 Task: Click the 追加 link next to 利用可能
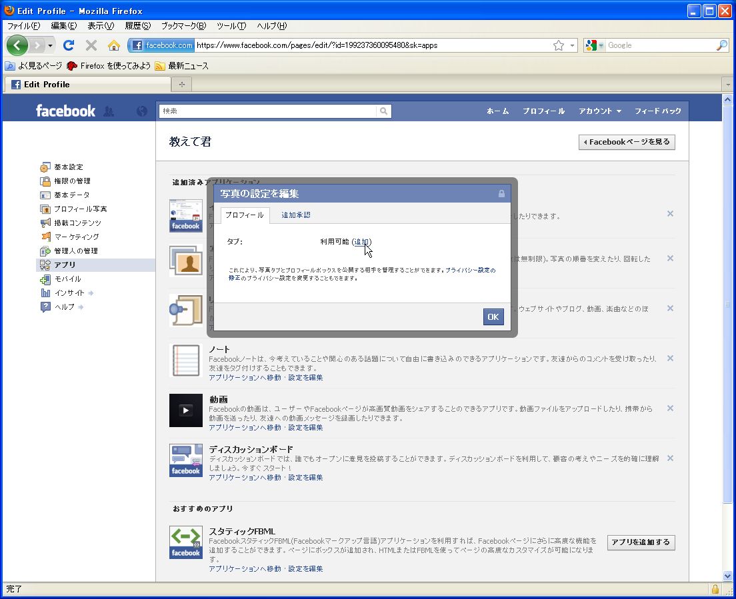point(361,242)
